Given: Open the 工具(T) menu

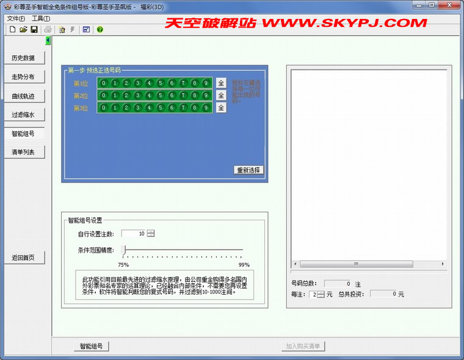Looking at the screenshot, I should point(41,19).
